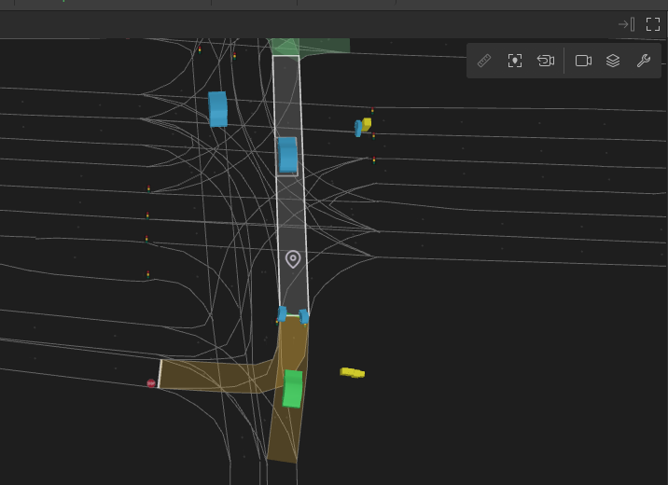Image resolution: width=668 pixels, height=485 pixels.
Task: Open the video camera view options
Action: [584, 61]
